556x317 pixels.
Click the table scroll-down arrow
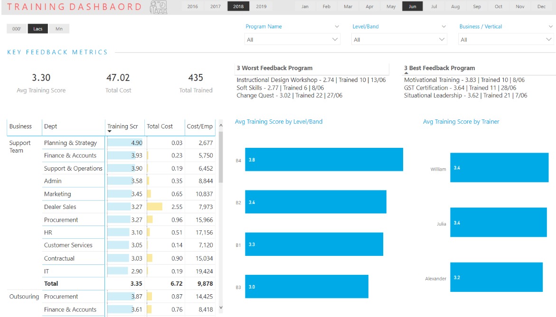(220, 308)
